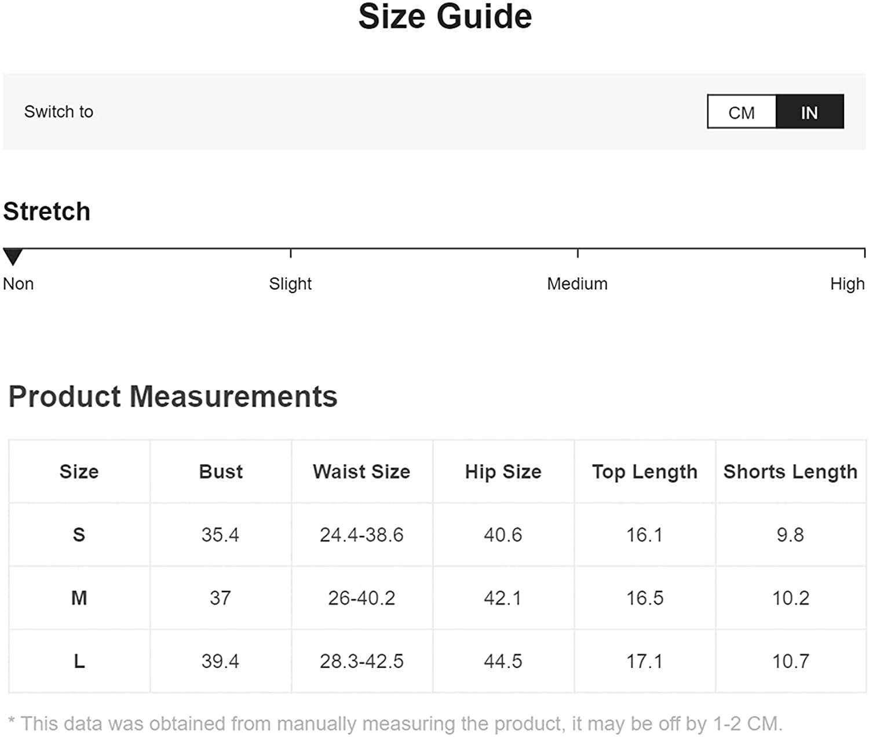Click the L size row label
This screenshot has height=737, width=869.
[79, 661]
